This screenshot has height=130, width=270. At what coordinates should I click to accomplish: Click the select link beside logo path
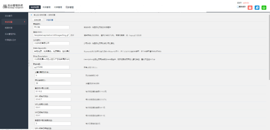tap(72, 35)
